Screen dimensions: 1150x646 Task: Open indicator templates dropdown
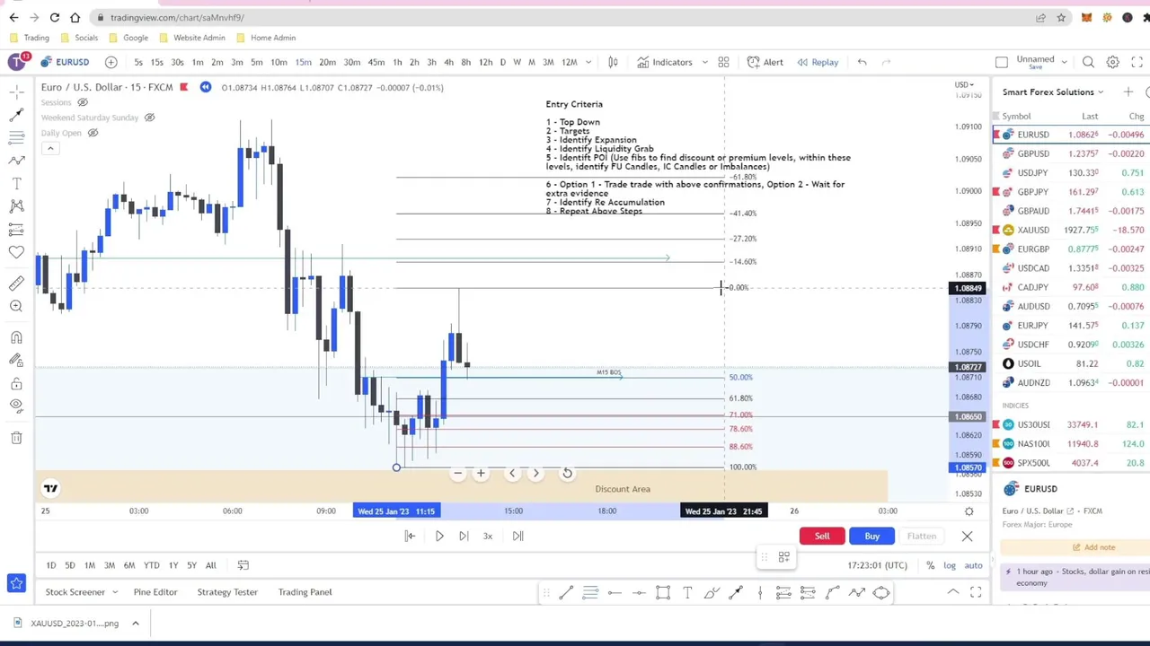coord(705,62)
